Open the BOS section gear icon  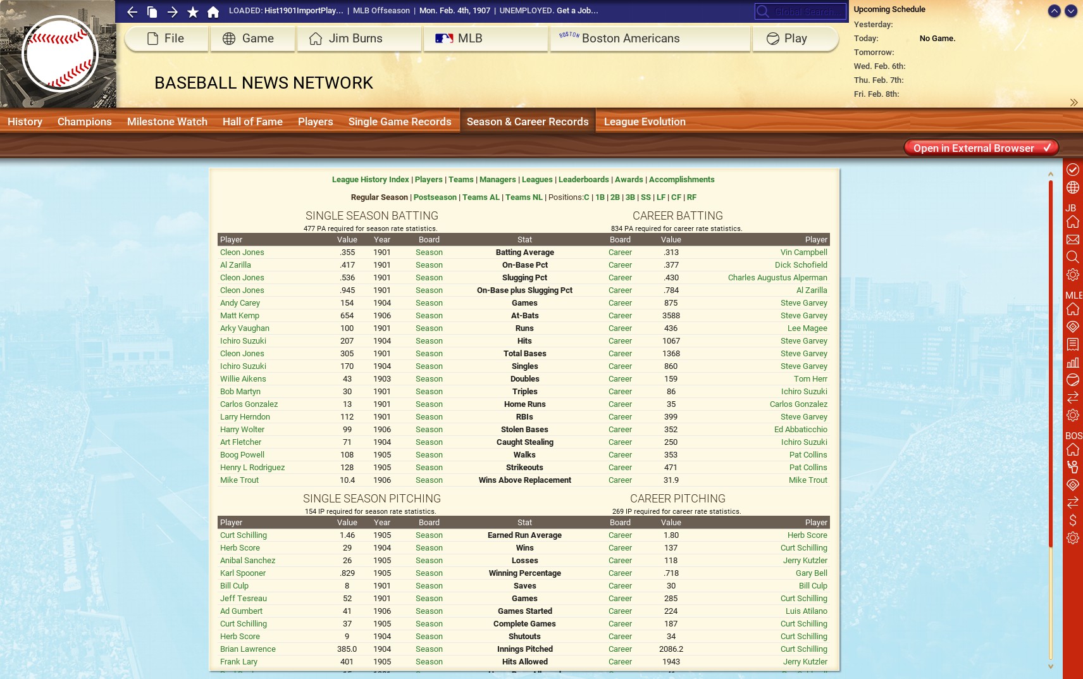(1073, 538)
